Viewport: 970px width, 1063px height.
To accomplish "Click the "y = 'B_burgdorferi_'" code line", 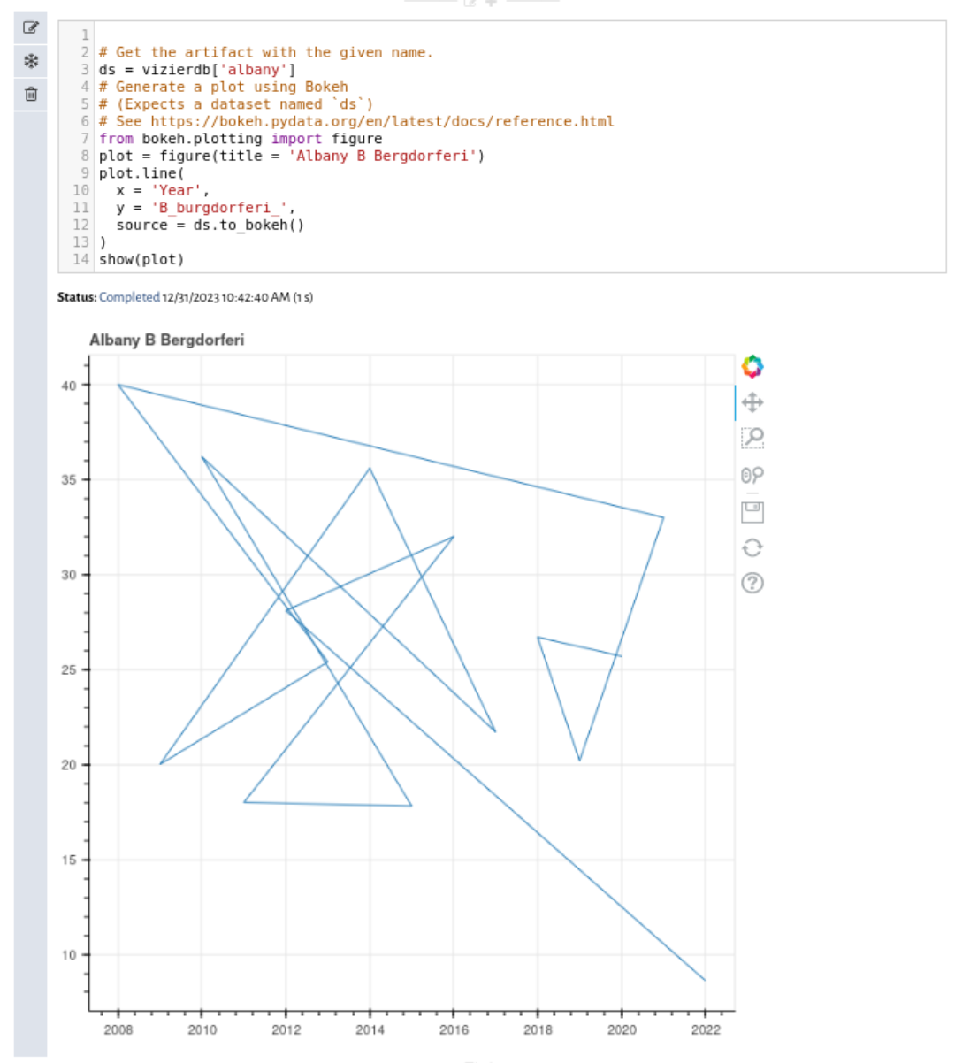I will (205, 207).
